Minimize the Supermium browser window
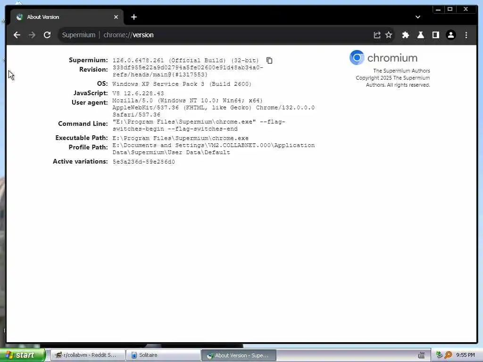 pyautogui.click(x=438, y=9)
